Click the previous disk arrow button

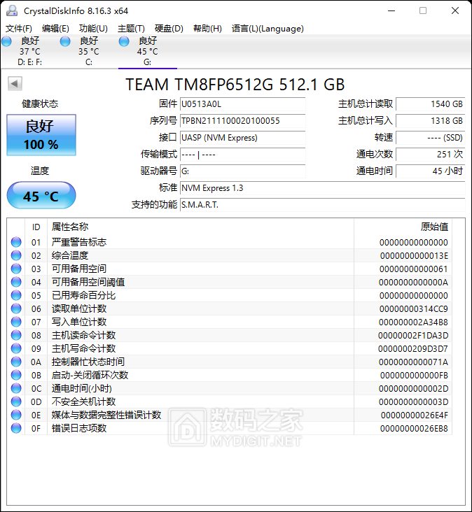point(14,84)
